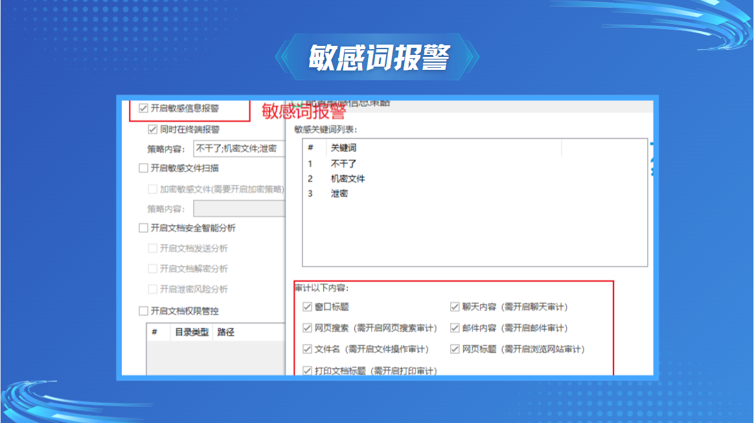
Task: Enable 开启文档安全智能分析 checkbox
Action: point(143,228)
